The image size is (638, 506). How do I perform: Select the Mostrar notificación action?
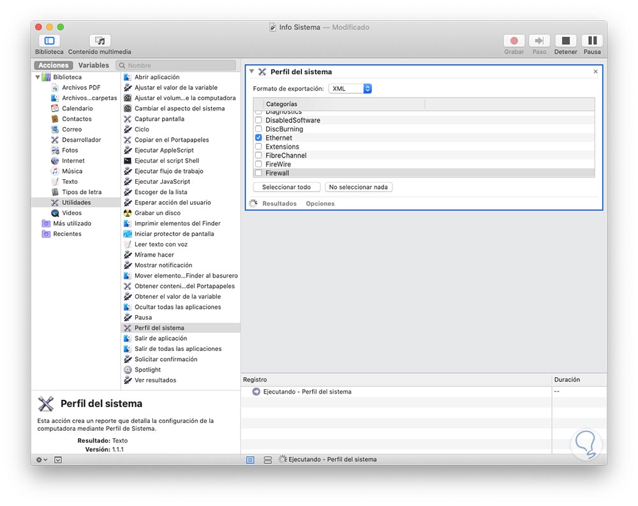[x=163, y=265]
